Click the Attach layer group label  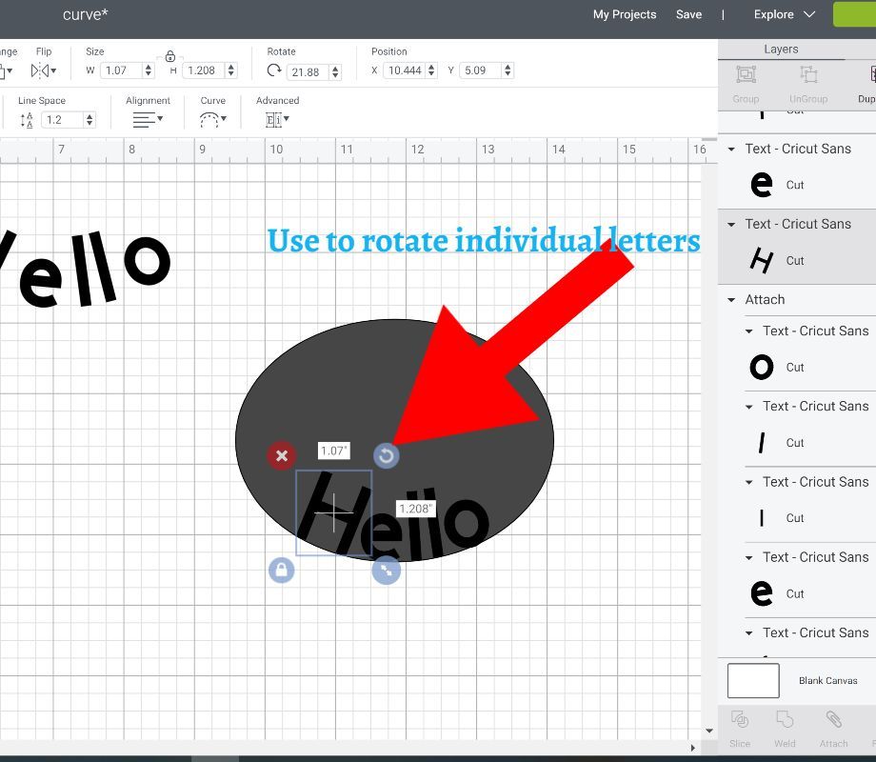point(765,300)
